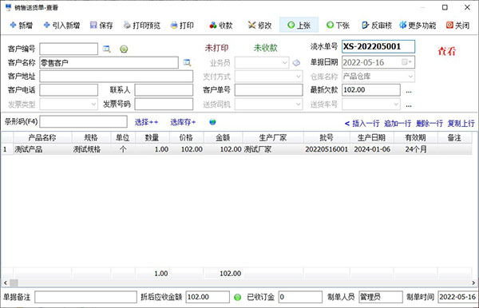
Task: Click the 引入新增 toolbar button
Action: (x=61, y=26)
